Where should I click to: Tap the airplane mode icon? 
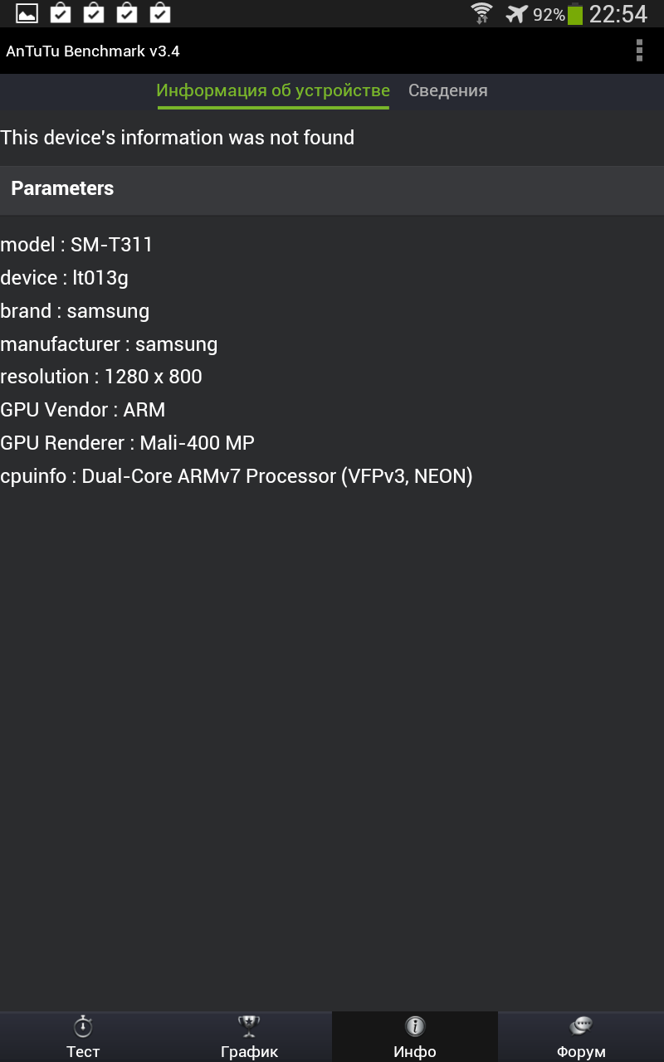point(517,14)
